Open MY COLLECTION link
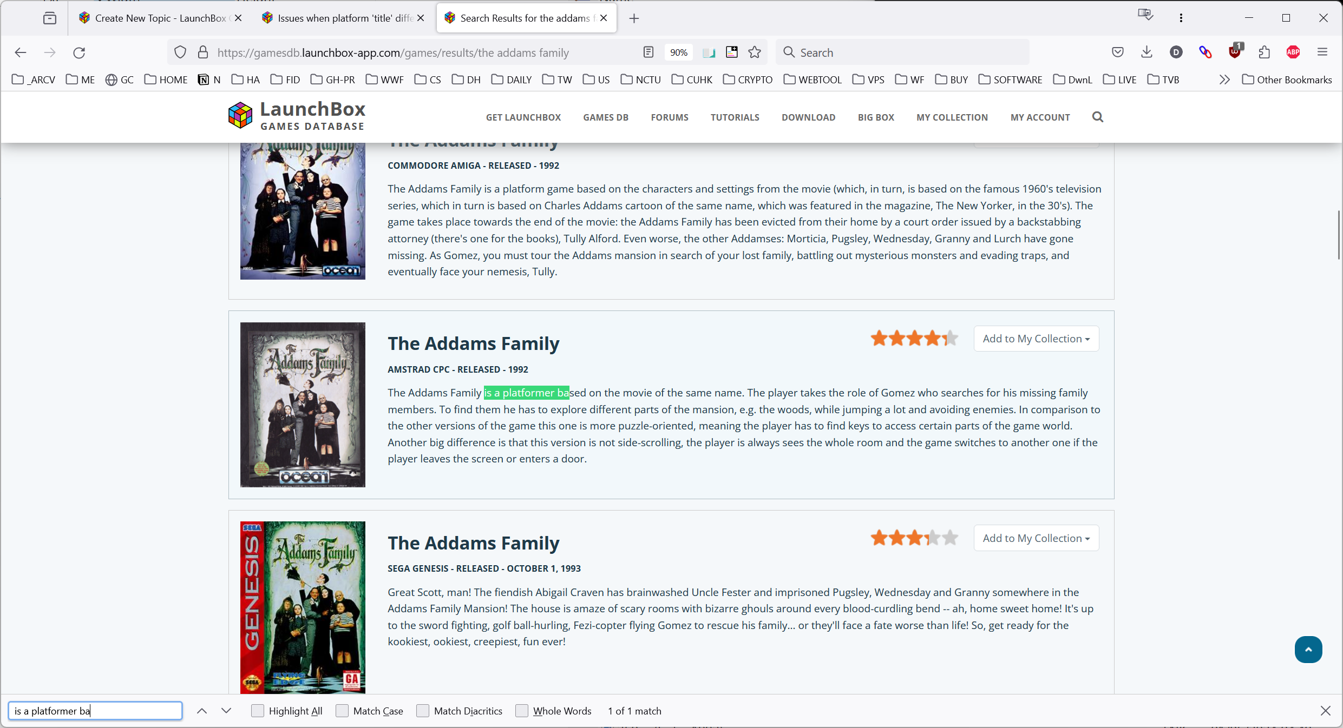The image size is (1343, 728). pos(952,117)
